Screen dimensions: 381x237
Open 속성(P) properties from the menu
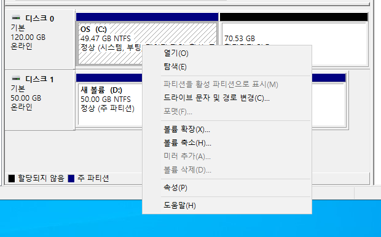coord(227,187)
